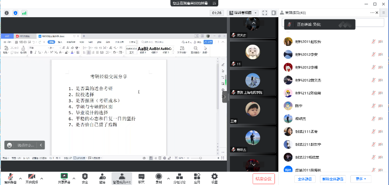Open the Chat (聊天) panel icon
The height and width of the screenshot is (185, 389).
coord(141,178)
